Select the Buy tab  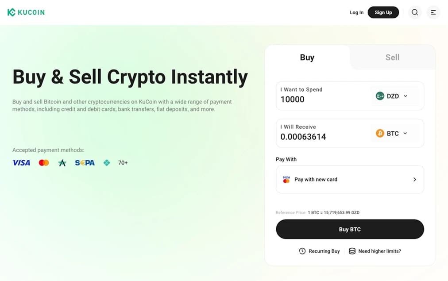click(307, 57)
